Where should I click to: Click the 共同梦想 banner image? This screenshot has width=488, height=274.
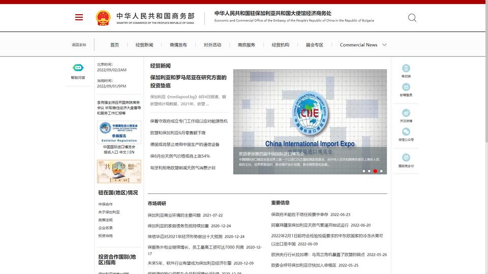click(x=119, y=172)
